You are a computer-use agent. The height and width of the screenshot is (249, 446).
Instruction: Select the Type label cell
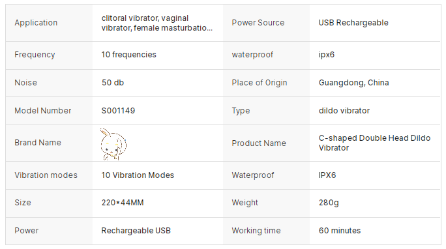click(266, 111)
